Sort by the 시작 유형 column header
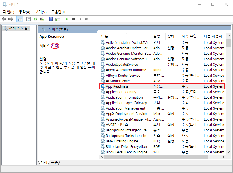The height and width of the screenshot is (173, 233). 191,36
